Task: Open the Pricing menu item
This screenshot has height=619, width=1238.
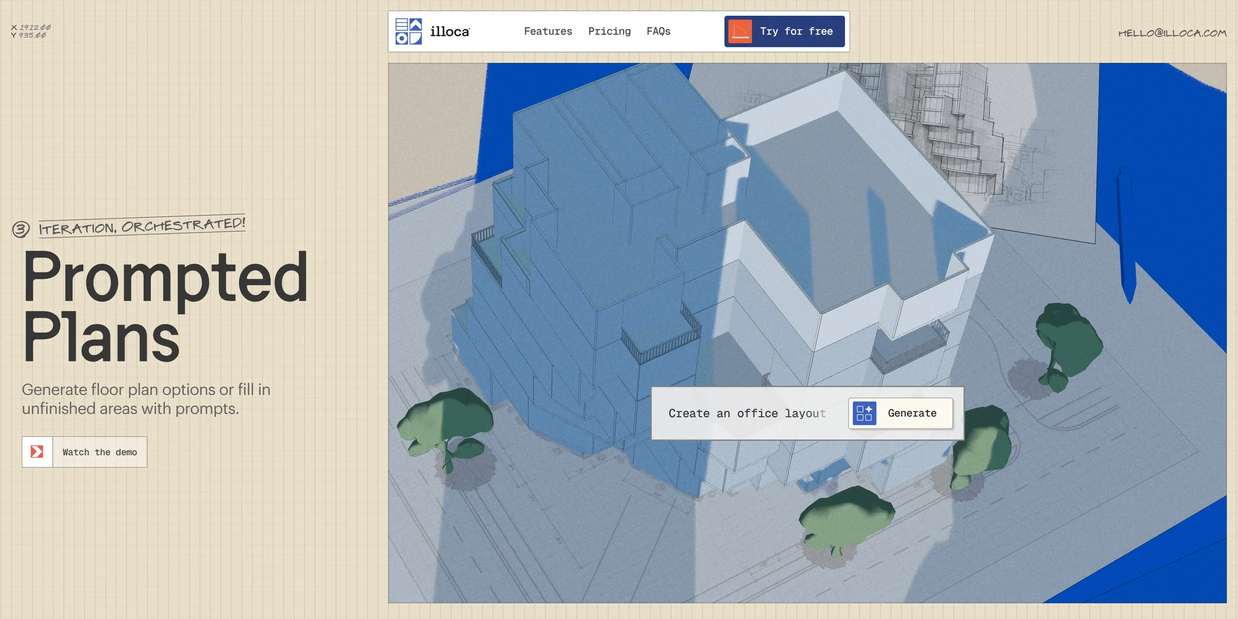Action: (x=609, y=31)
